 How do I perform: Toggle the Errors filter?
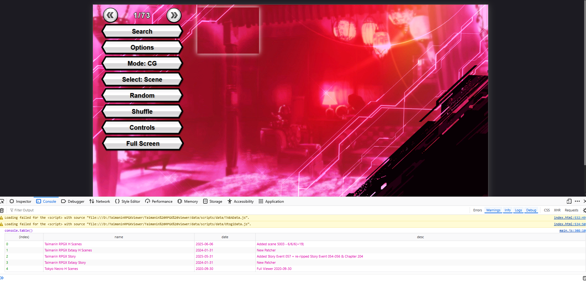point(477,210)
